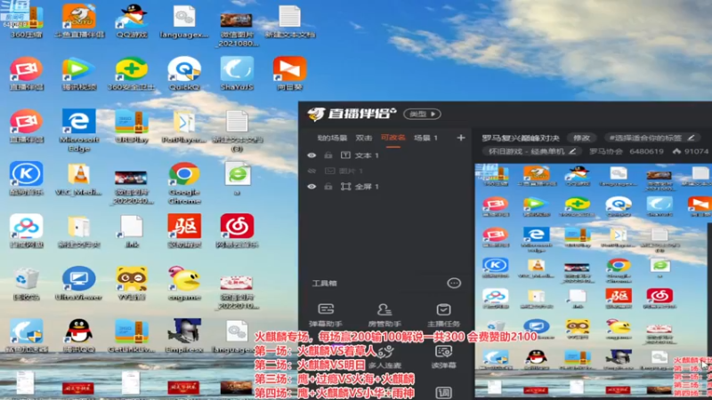Click the 罗马协会 label
This screenshot has height=400, width=712.
click(606, 151)
